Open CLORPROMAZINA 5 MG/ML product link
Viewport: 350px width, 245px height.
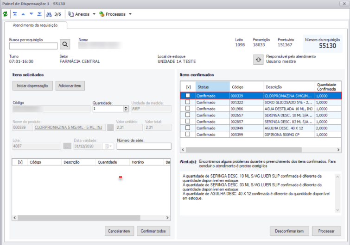(69, 128)
